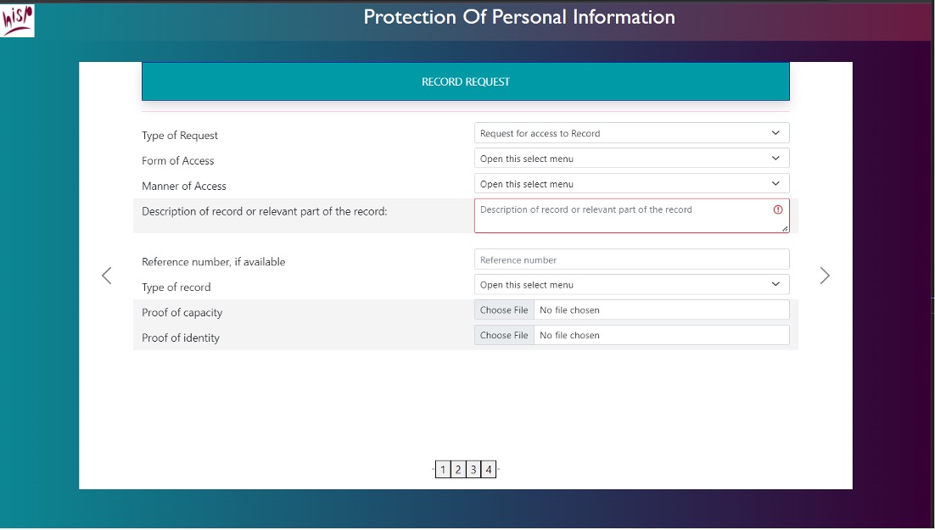Focus the Reference number input field

631,259
